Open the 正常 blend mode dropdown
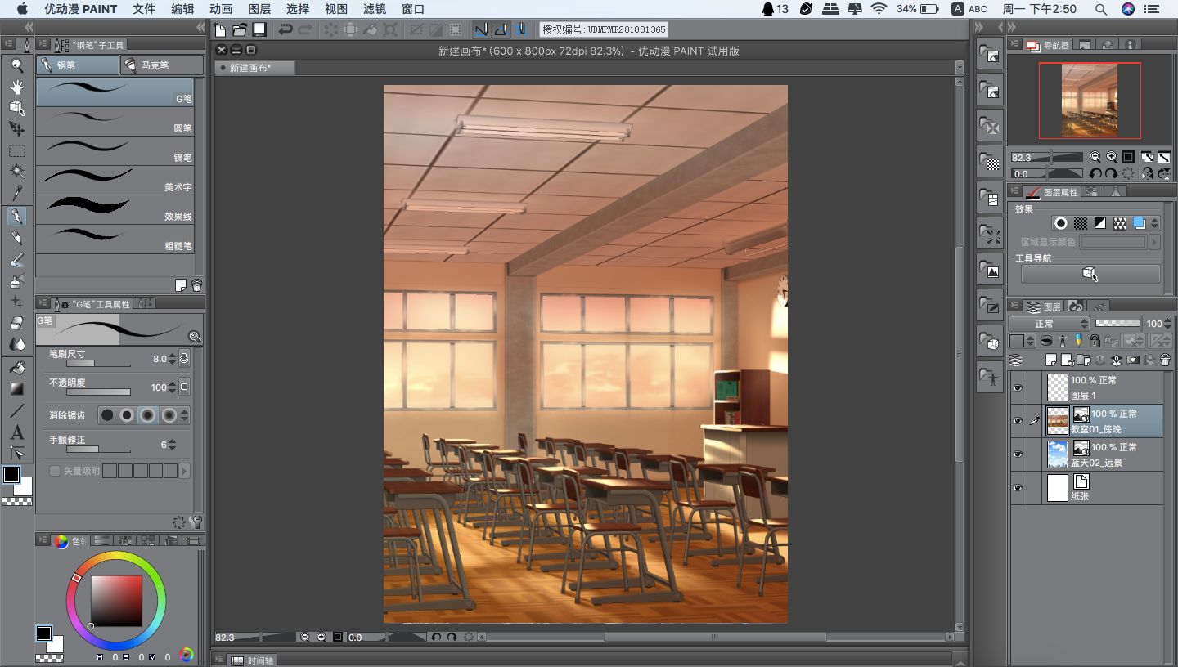 [1050, 324]
